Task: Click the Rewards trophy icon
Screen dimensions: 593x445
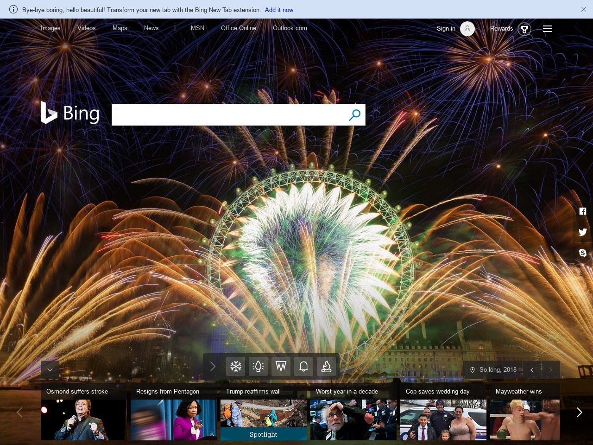Action: (524, 29)
